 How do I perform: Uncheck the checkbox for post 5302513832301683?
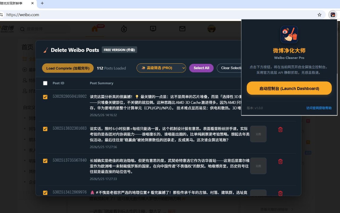45,129
